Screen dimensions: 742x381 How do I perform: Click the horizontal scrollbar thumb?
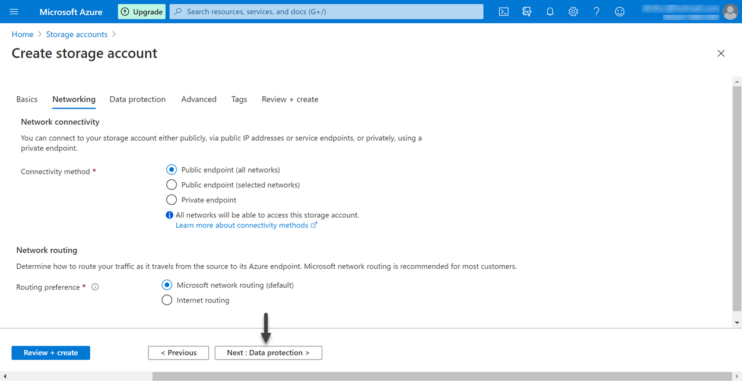point(442,376)
